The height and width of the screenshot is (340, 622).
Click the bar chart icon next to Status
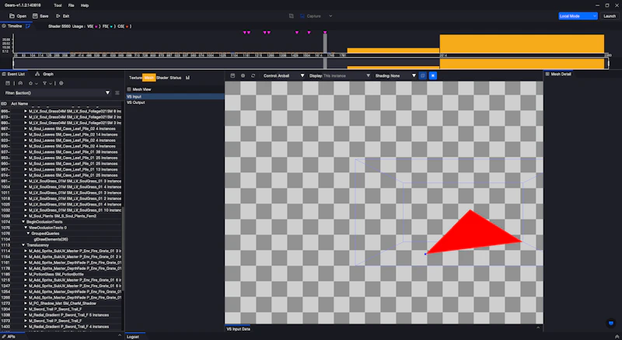[187, 78]
